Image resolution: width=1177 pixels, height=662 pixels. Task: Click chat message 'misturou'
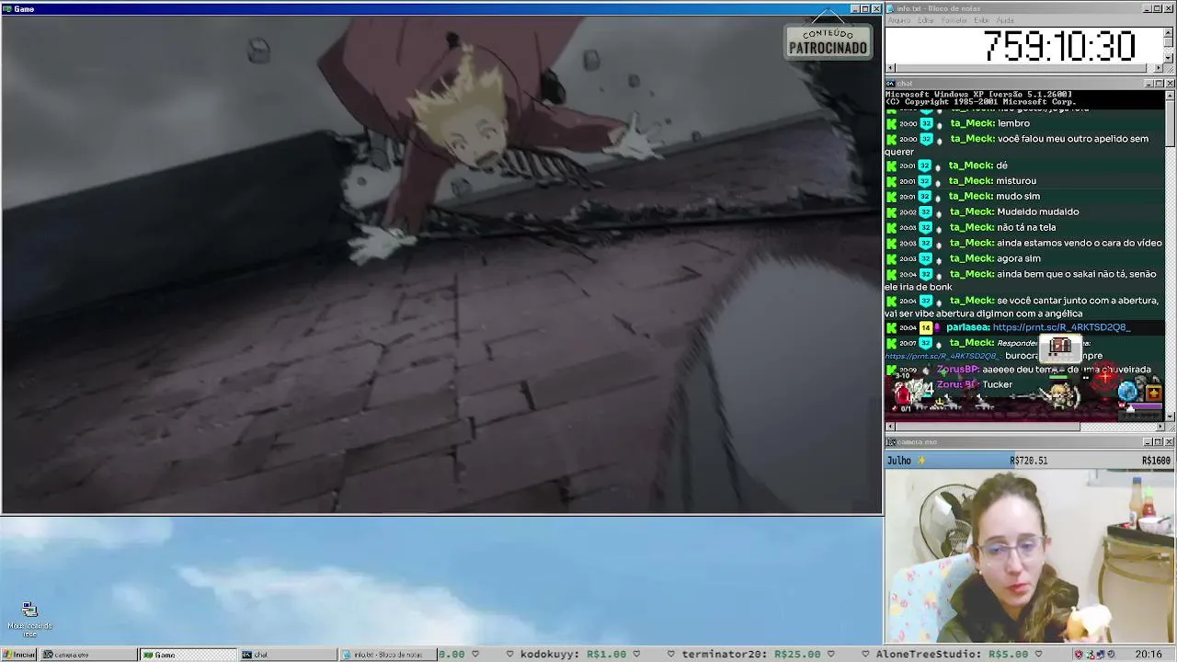1016,181
